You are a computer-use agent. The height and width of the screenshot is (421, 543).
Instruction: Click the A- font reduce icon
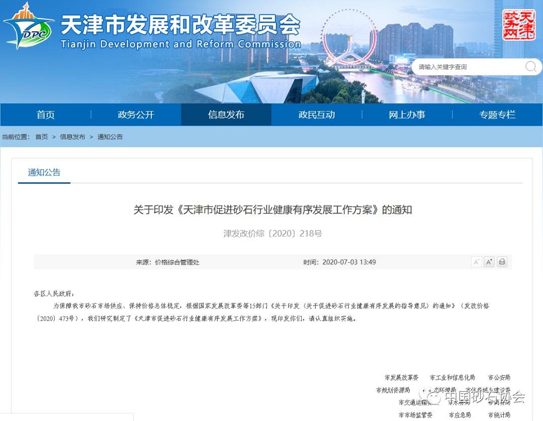tap(476, 262)
